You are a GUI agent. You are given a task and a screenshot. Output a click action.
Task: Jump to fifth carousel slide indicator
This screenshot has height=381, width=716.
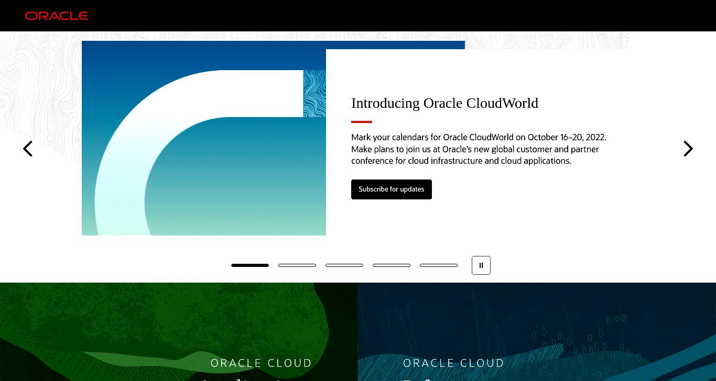coord(439,265)
